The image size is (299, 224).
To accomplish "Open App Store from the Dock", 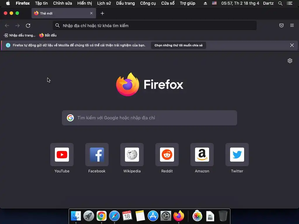I will [153, 216].
